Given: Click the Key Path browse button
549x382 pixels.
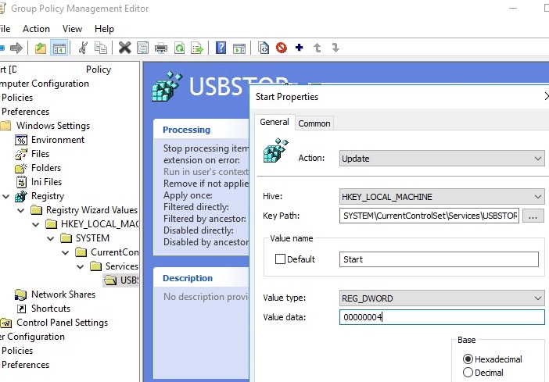Looking at the screenshot, I should click(x=533, y=216).
